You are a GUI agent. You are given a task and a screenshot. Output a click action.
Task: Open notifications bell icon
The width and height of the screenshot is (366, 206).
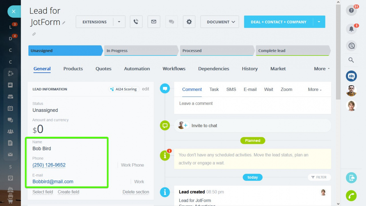[351, 29]
